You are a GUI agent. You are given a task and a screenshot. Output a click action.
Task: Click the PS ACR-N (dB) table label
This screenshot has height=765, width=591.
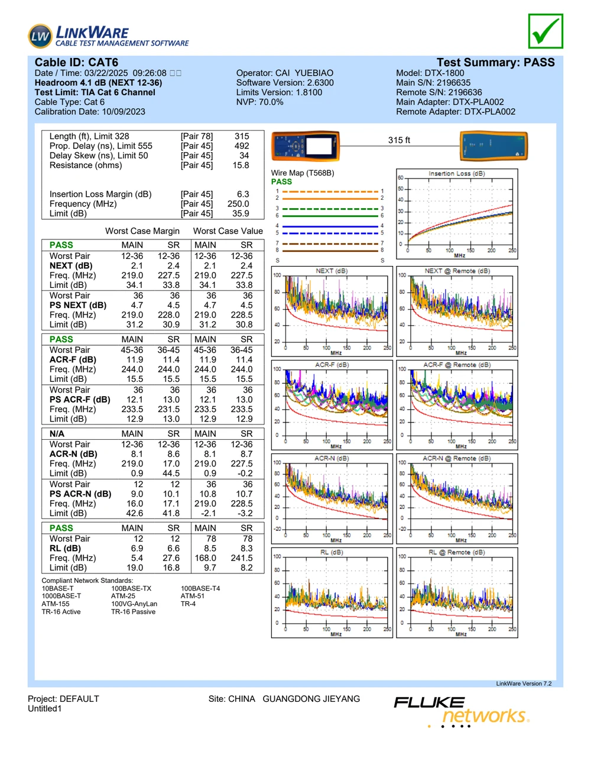pyautogui.click(x=80, y=494)
